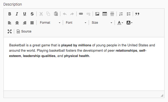Insert a numbered list
This screenshot has width=168, height=102.
(121, 14)
